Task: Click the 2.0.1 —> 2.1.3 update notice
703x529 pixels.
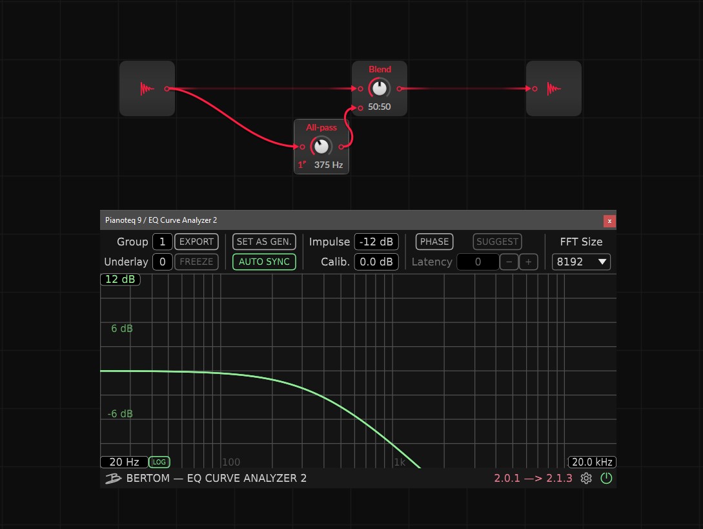Action: [x=533, y=479]
